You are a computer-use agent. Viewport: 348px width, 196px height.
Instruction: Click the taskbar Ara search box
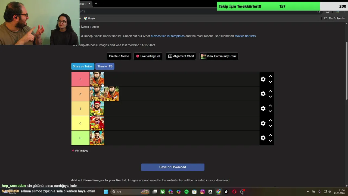pyautogui.click(x=130, y=192)
